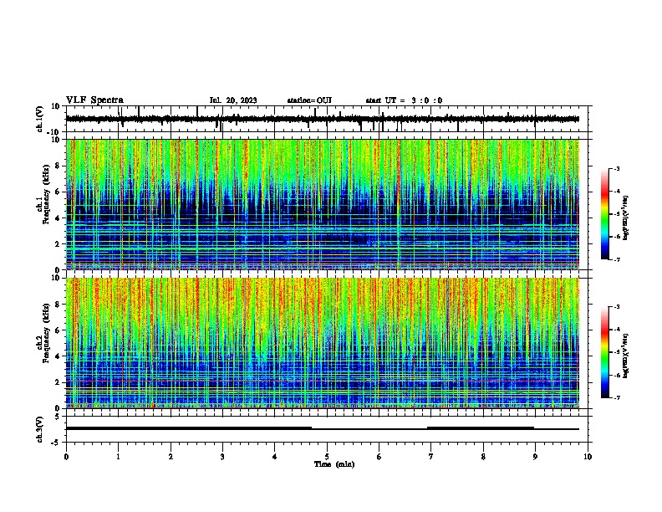Click the ch.2 spectrogram color scale bar
662x512 pixels.
605,352
